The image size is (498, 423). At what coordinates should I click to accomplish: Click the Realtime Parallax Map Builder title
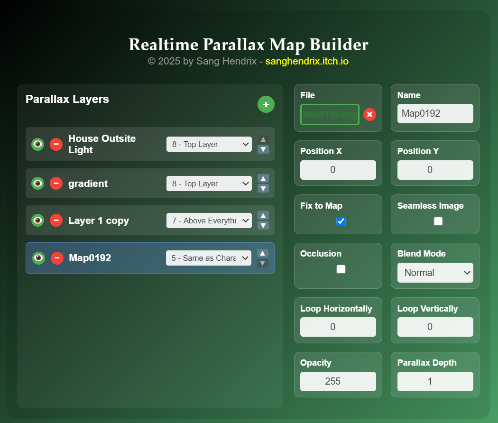pyautogui.click(x=249, y=45)
